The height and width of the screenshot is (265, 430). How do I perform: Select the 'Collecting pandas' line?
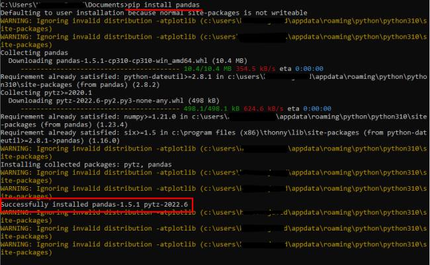(34, 53)
